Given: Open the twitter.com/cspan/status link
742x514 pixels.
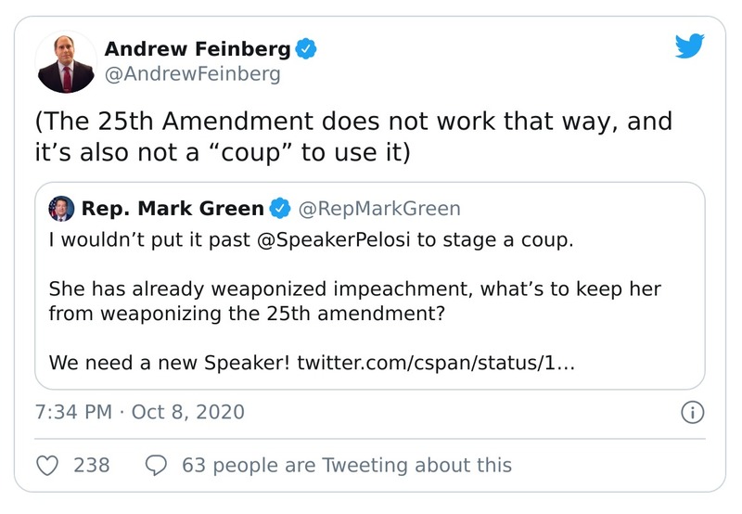Looking at the screenshot, I should pyautogui.click(x=436, y=361).
